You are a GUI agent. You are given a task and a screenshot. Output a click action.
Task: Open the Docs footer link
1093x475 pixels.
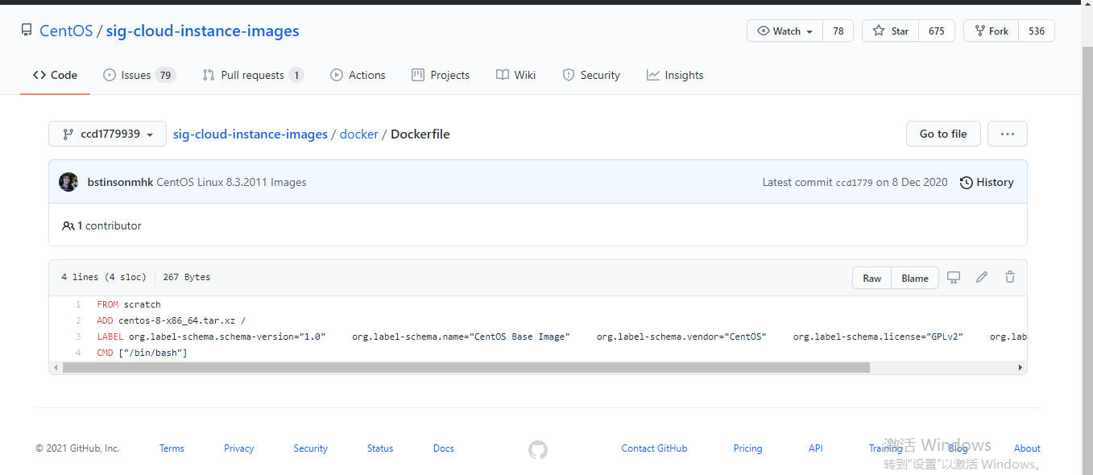coord(443,448)
